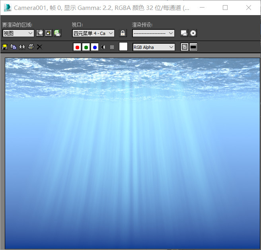
Task: Open the 要渲染的区域 dropdown
Action: (x=18, y=33)
